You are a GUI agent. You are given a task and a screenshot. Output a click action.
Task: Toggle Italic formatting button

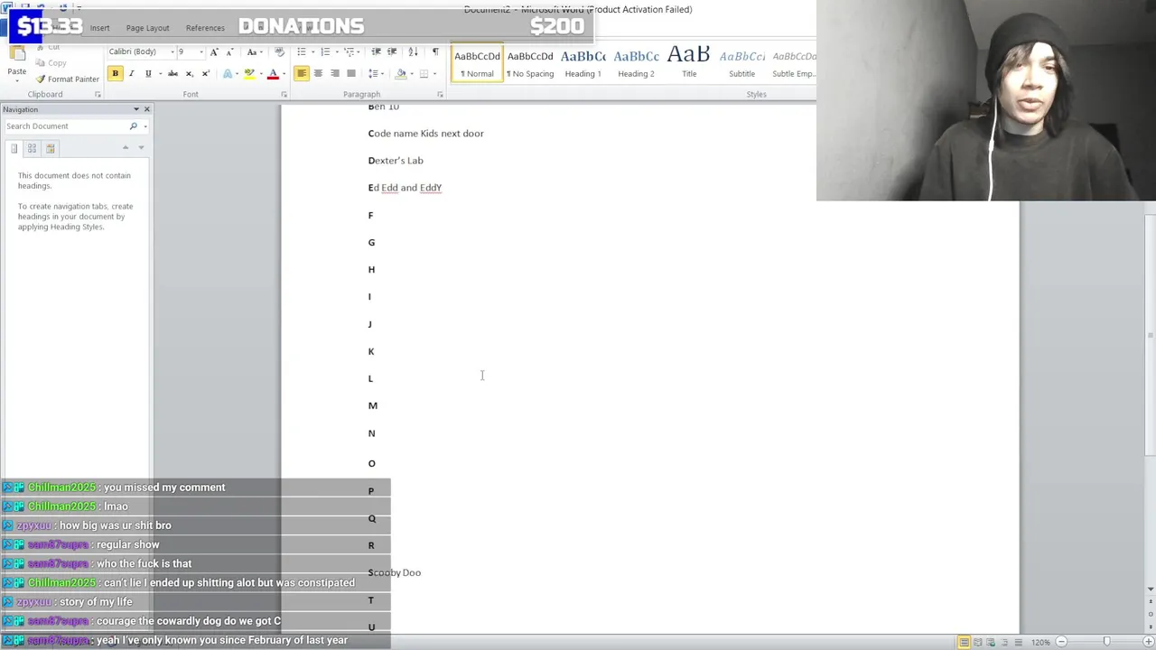pyautogui.click(x=132, y=73)
